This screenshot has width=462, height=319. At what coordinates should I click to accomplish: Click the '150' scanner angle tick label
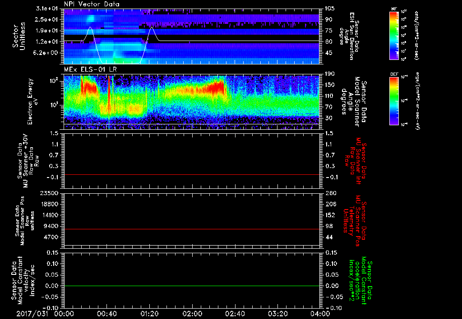(330, 85)
